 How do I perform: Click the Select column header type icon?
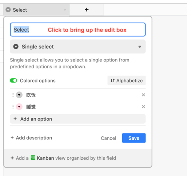8,10
